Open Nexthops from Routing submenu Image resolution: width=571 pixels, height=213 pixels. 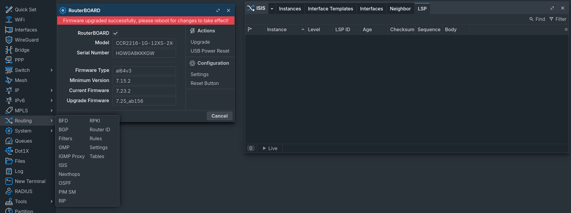[x=69, y=174]
